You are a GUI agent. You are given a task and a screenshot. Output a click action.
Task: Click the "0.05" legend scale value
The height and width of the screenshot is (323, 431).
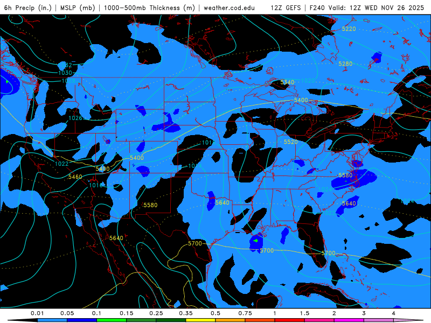coord(67,313)
